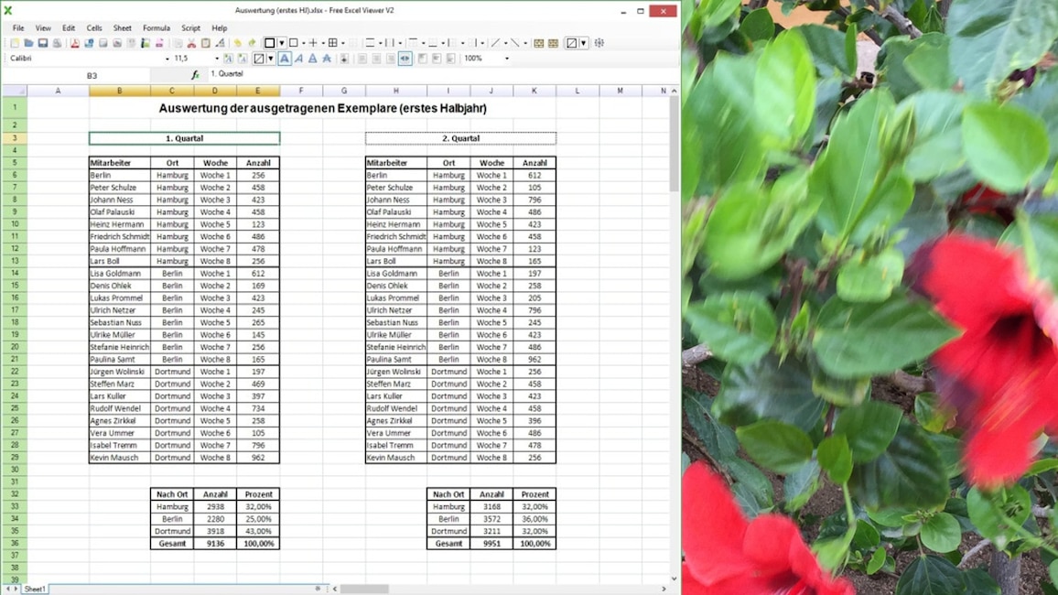The width and height of the screenshot is (1058, 595).
Task: Expand the border style dropdown
Action: pyautogui.click(x=281, y=42)
